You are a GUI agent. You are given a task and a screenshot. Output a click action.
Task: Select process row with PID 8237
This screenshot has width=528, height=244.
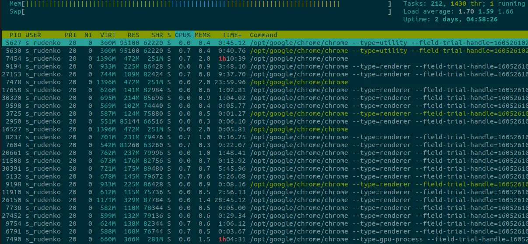pos(264,137)
